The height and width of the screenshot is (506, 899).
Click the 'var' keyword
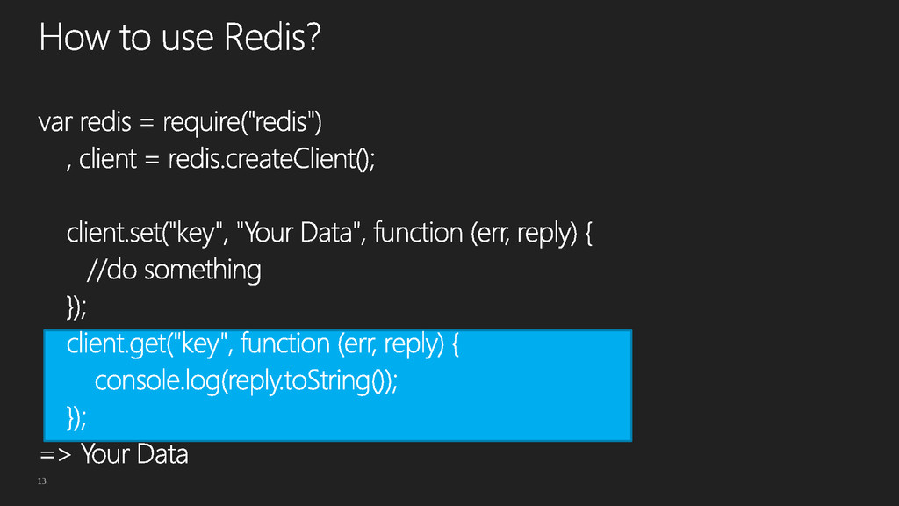click(55, 123)
